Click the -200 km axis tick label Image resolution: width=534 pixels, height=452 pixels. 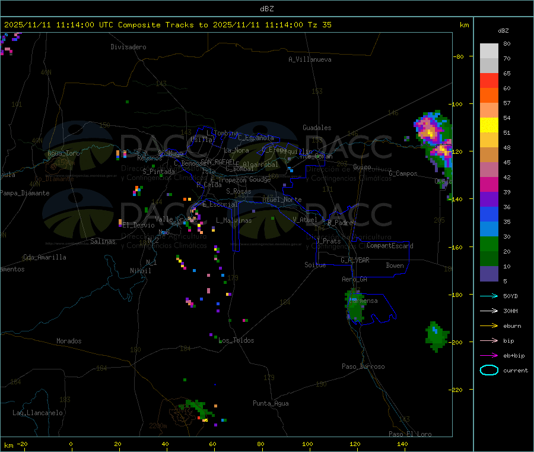point(456,342)
